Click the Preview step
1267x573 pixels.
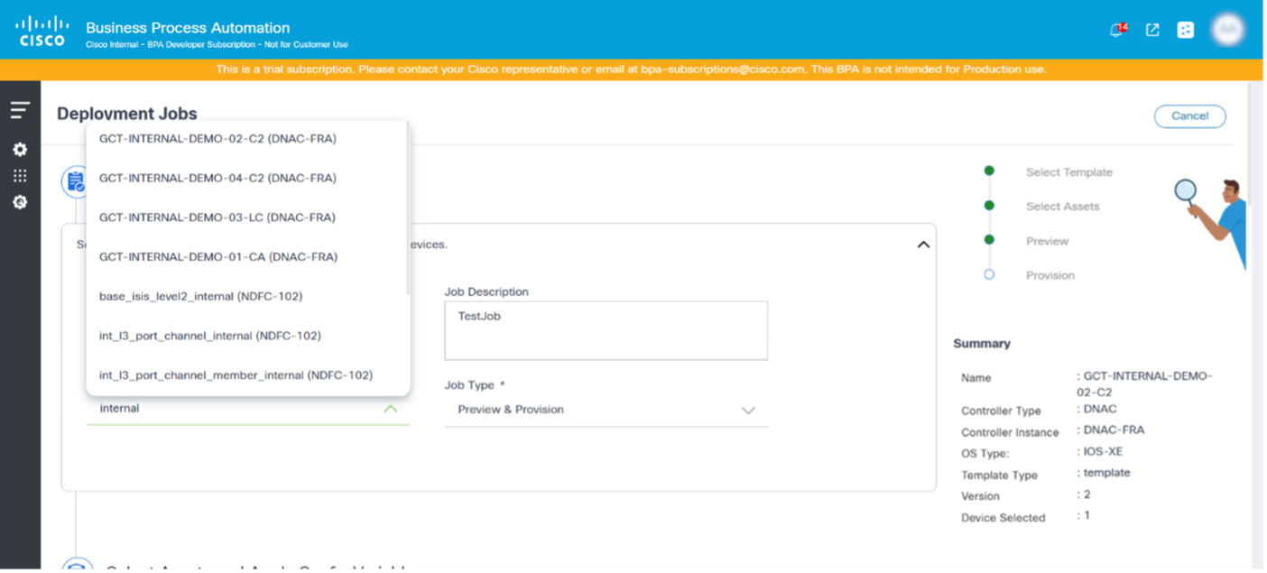1047,241
